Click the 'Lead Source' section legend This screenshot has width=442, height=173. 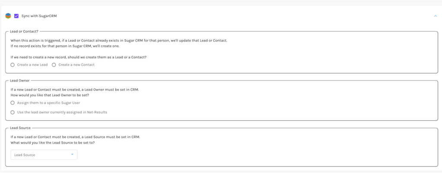click(x=20, y=128)
